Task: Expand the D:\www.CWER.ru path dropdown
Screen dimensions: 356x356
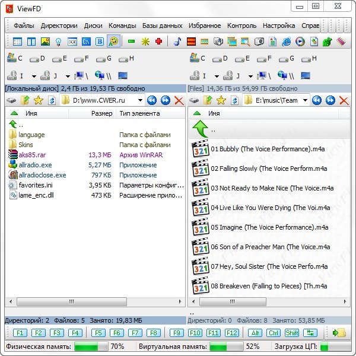Action: click(x=139, y=100)
